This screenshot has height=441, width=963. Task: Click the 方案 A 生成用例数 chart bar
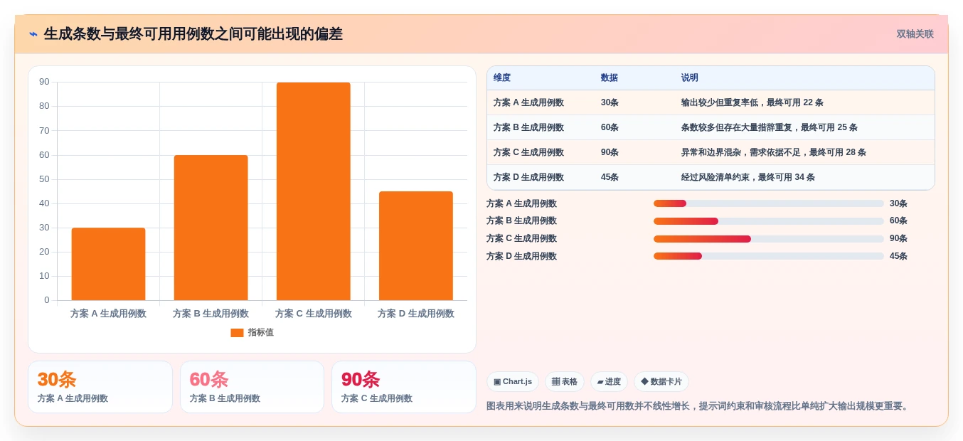tap(108, 264)
